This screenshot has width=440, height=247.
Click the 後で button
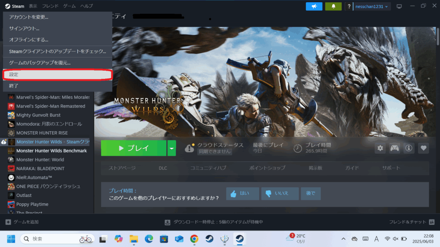pos(311,193)
